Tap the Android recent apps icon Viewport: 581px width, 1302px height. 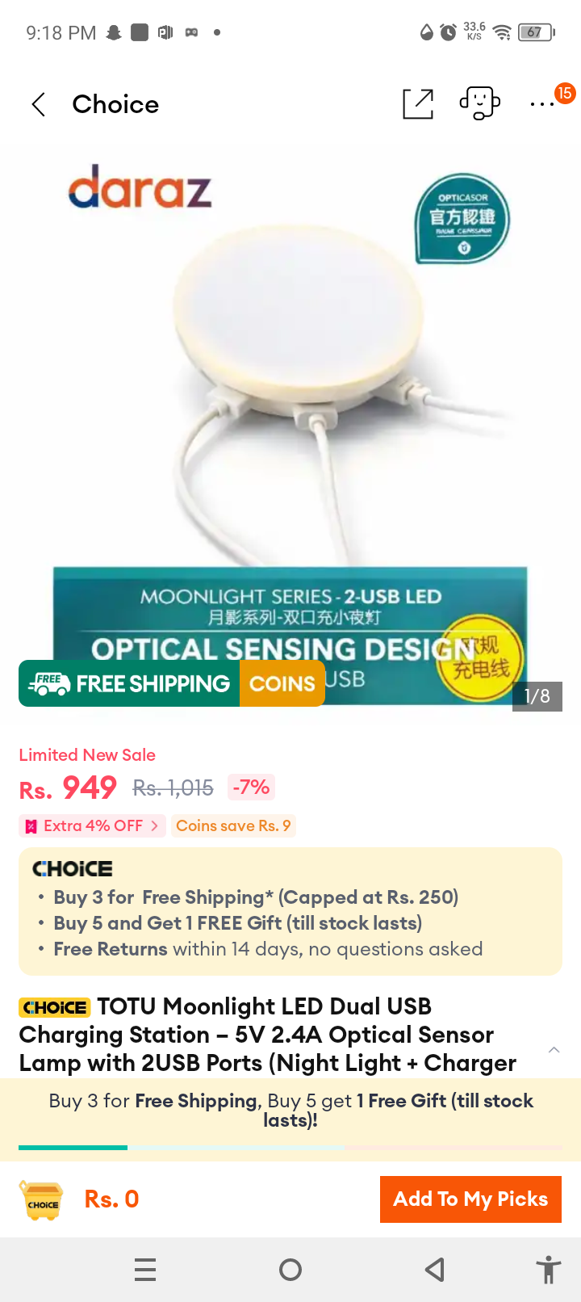tap(145, 1270)
